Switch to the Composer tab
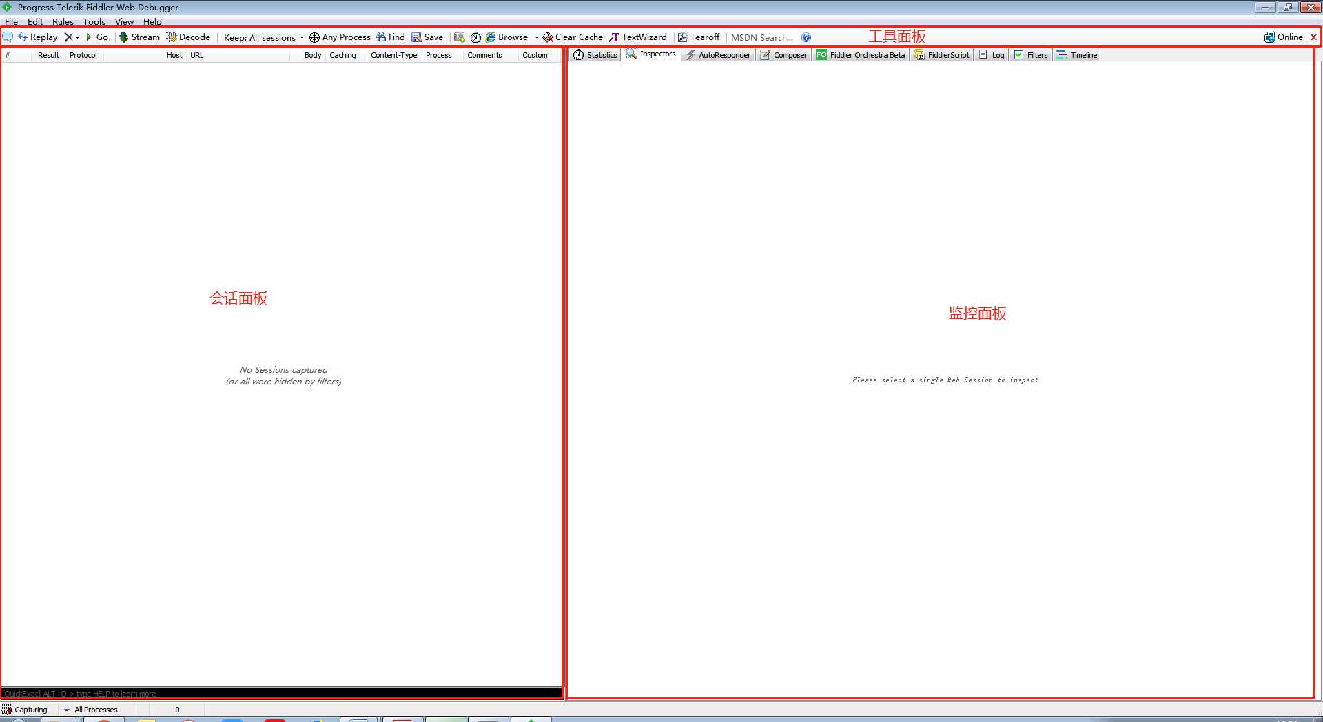Viewport: 1323px width, 722px height. tap(783, 55)
